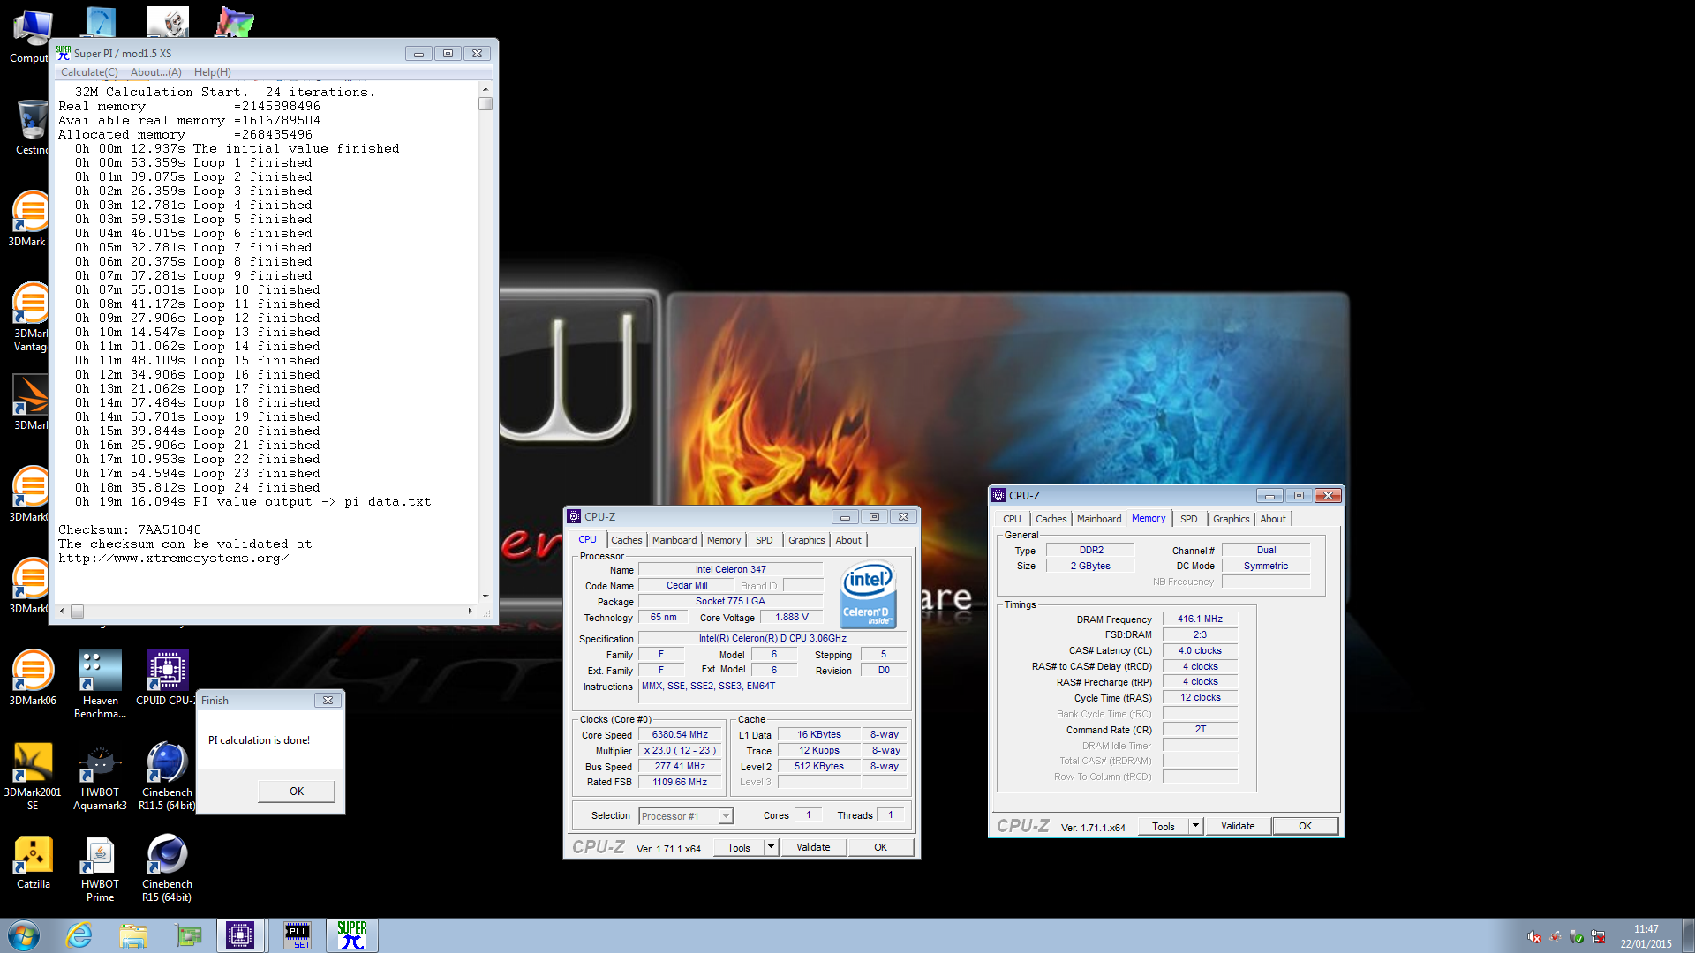
Task: Select CPU tab in right CPU-Z window
Action: (x=1013, y=519)
